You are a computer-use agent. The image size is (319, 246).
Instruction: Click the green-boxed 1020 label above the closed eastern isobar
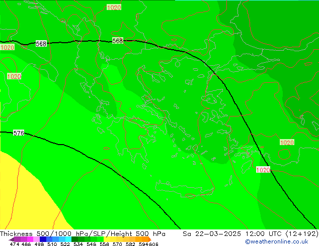tap(287, 143)
